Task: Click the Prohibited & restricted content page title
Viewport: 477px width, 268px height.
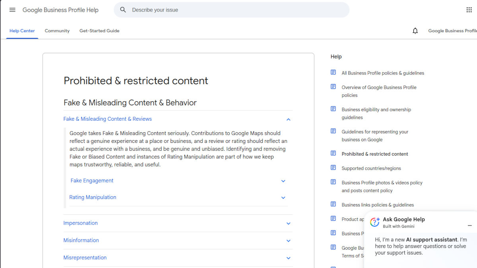Action: click(136, 81)
